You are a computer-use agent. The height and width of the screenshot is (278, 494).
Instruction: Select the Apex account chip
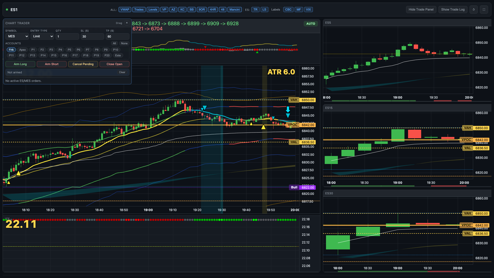(22, 50)
